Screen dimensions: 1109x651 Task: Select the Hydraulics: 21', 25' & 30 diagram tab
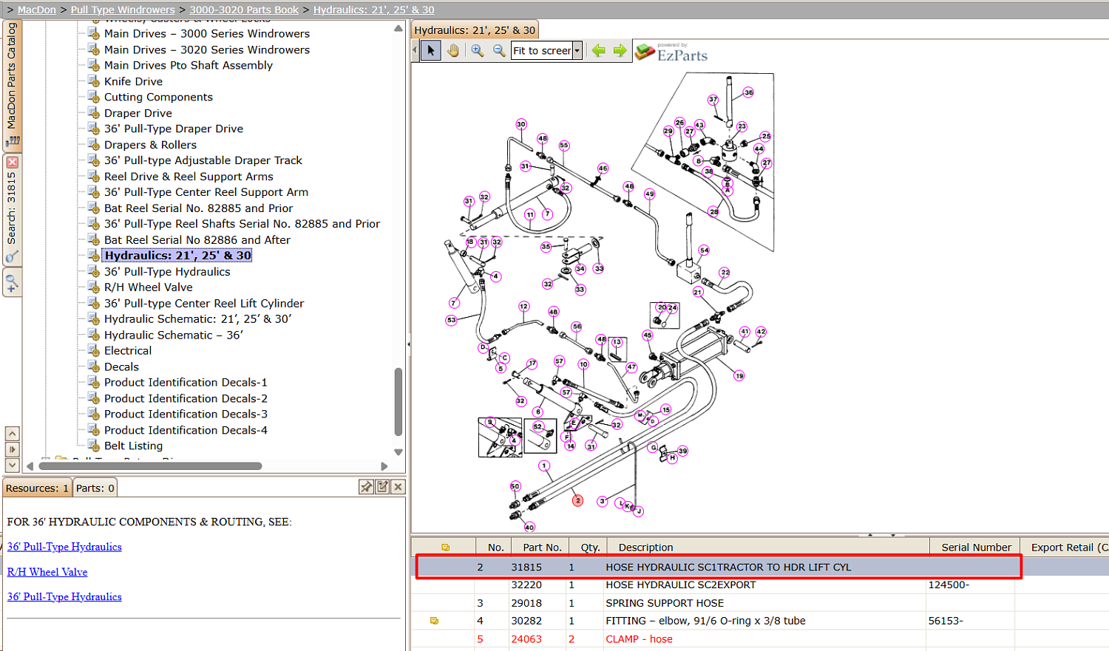tap(475, 30)
